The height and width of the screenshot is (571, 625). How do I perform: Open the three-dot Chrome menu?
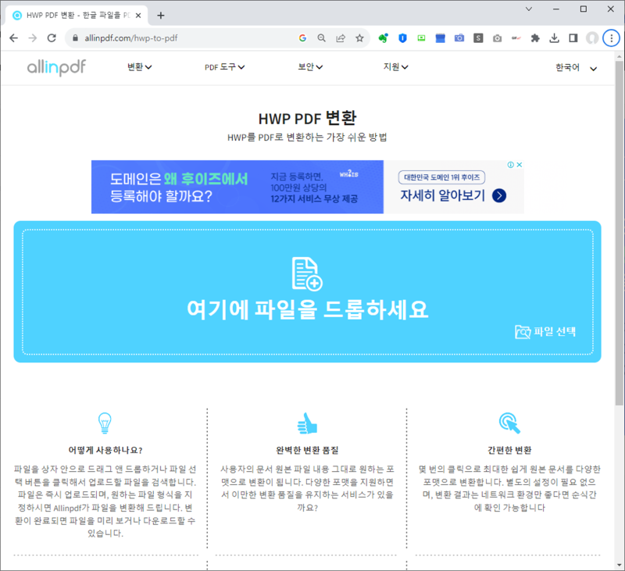tap(612, 37)
